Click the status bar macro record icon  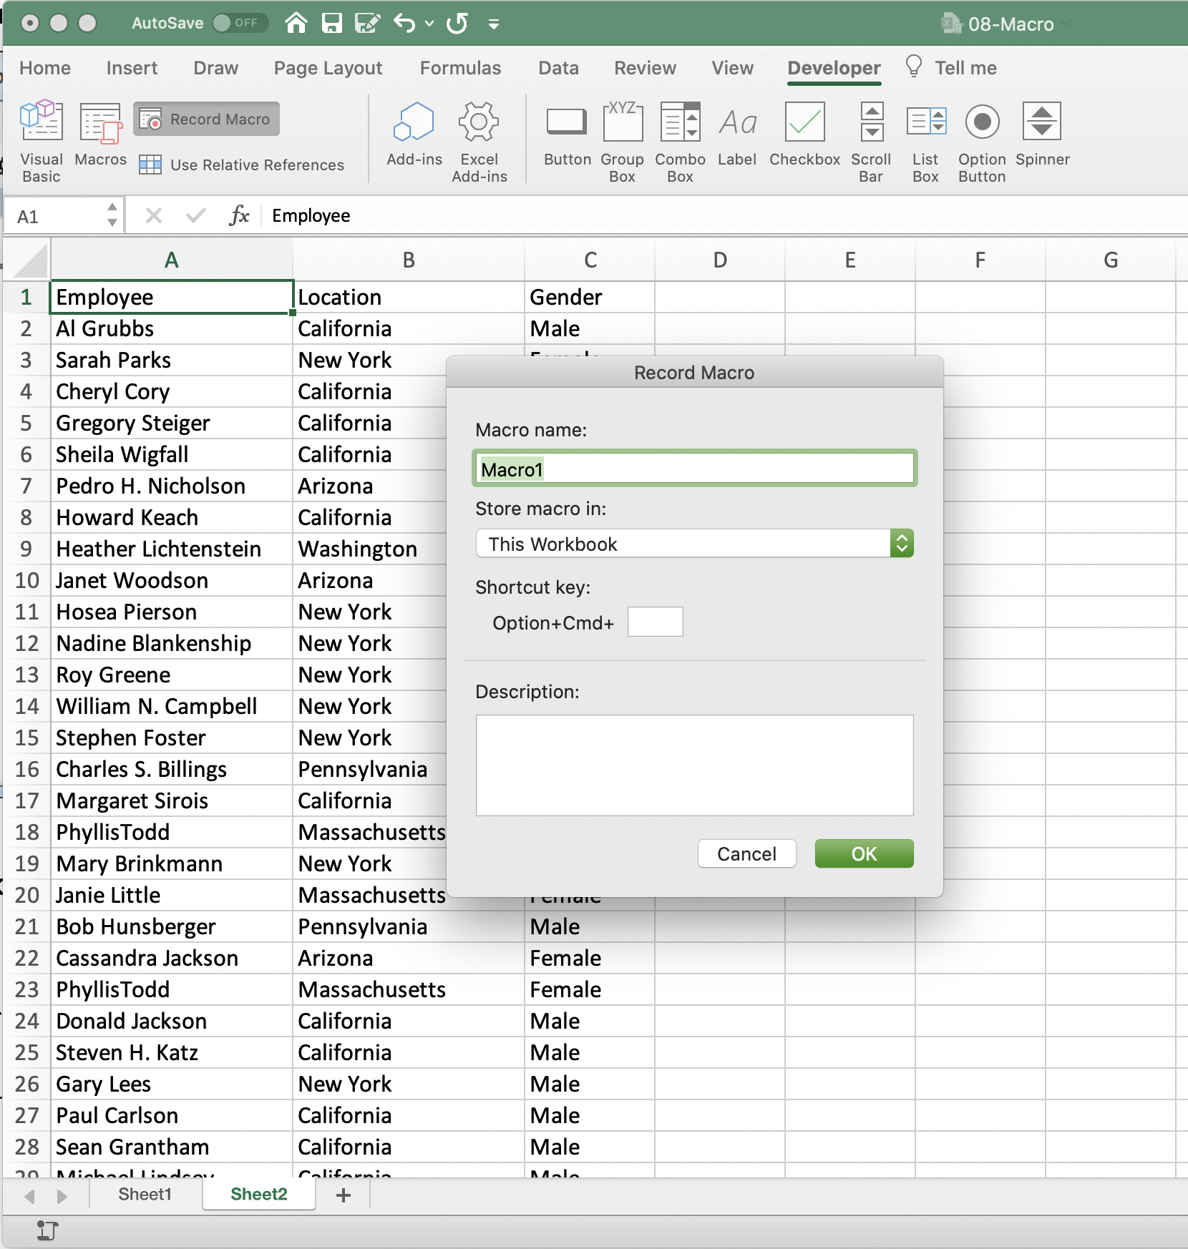pos(47,1230)
